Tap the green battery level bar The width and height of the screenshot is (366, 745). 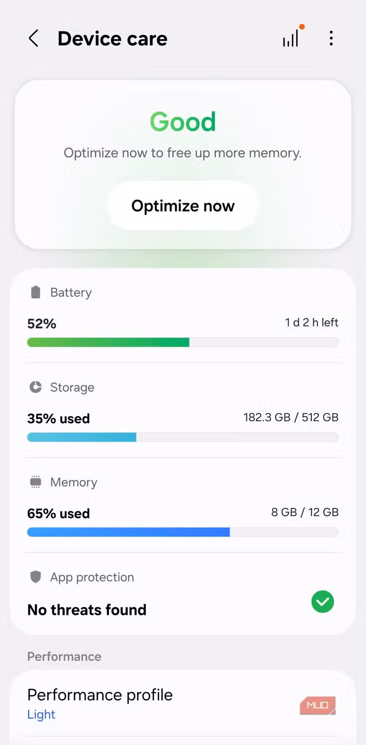pyautogui.click(x=108, y=342)
